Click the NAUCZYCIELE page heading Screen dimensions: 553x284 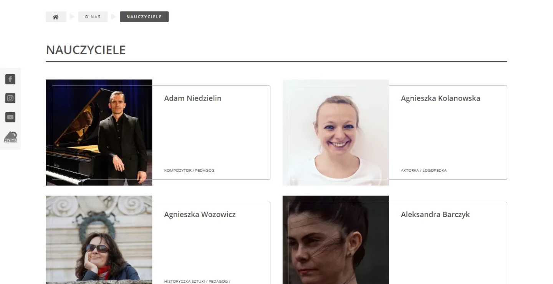[86, 50]
